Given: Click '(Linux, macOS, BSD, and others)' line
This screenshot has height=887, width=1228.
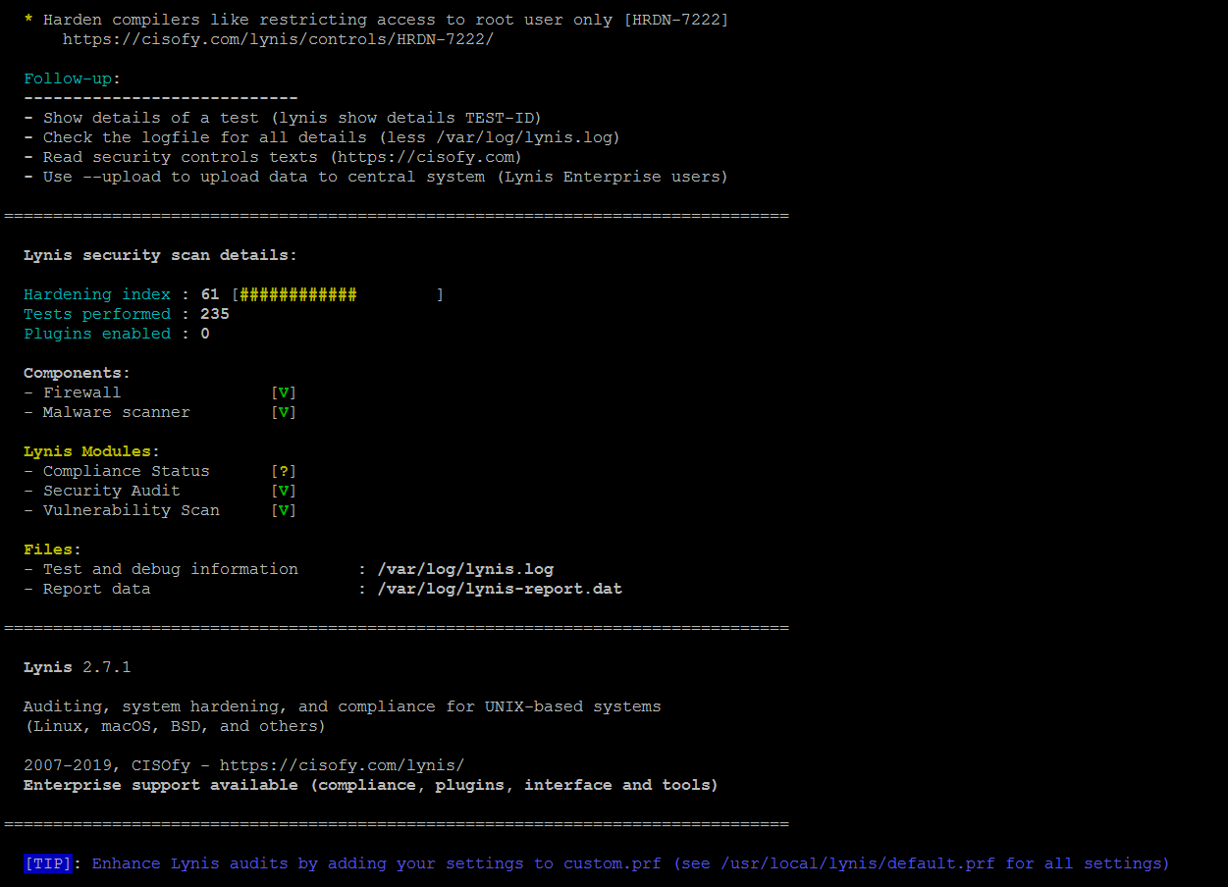Looking at the screenshot, I should [175, 726].
